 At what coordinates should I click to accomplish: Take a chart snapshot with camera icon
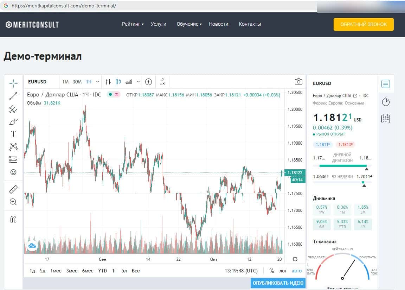click(298, 82)
